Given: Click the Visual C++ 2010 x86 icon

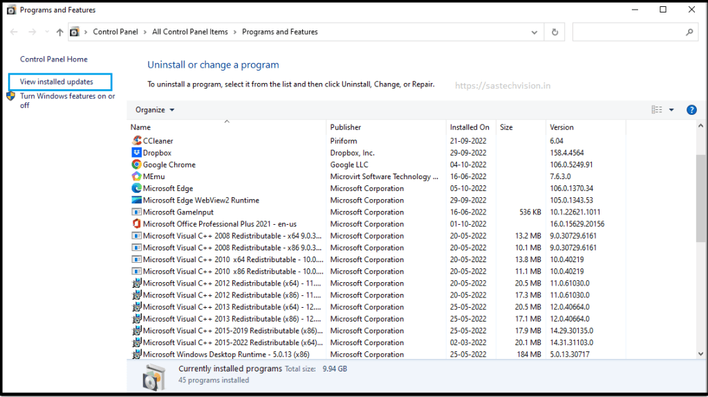Looking at the screenshot, I should coord(136,271).
